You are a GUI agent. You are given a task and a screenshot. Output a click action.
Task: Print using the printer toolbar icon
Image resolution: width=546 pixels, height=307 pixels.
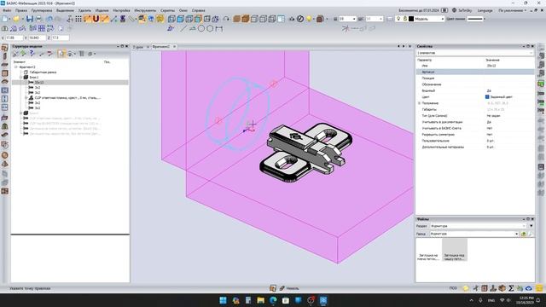point(38,19)
